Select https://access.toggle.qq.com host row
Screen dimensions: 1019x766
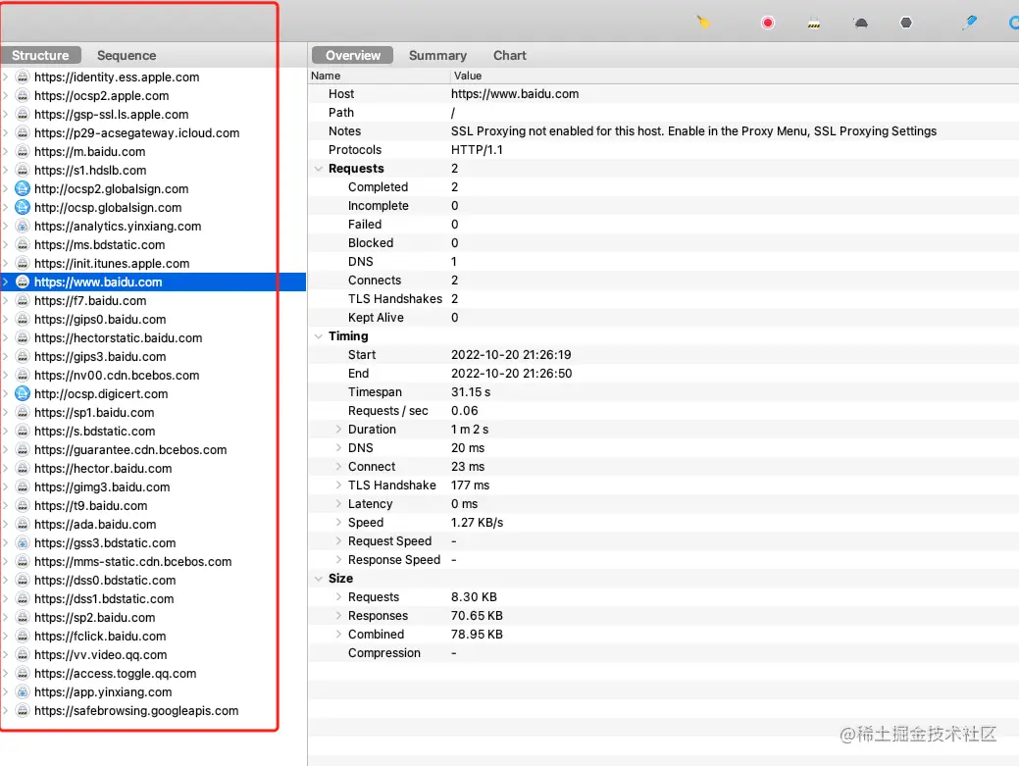point(153,673)
